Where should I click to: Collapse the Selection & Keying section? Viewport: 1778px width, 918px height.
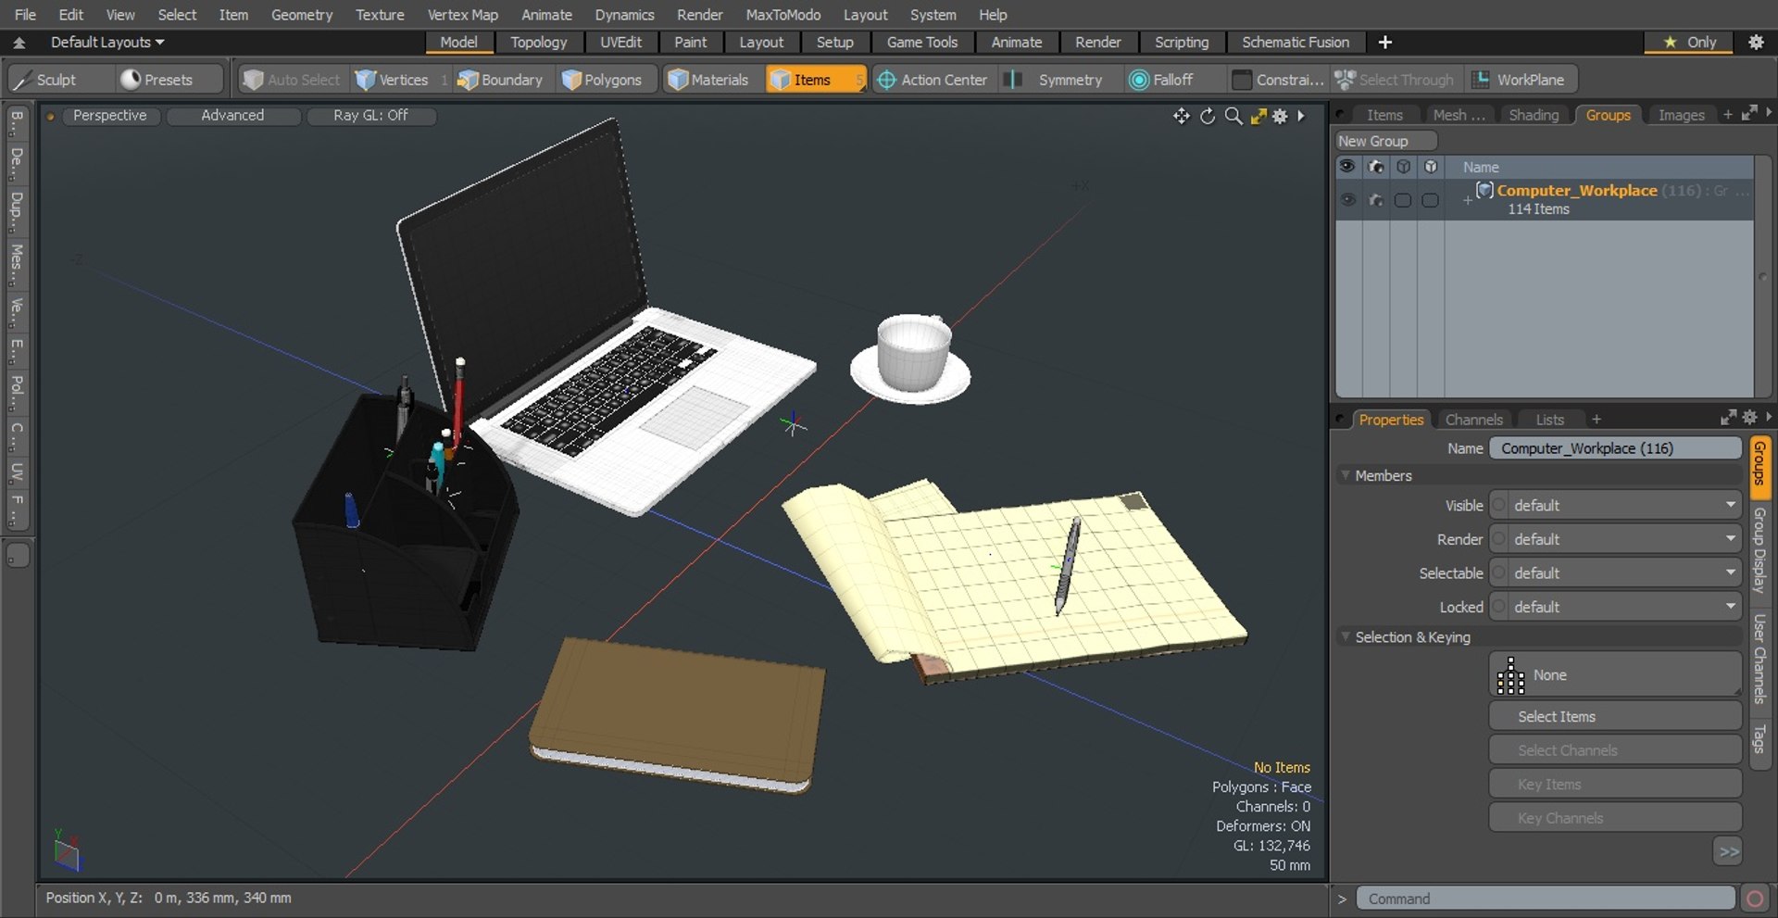tap(1346, 637)
